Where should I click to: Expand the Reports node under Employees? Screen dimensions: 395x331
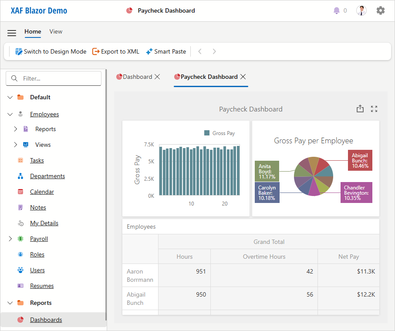[x=16, y=129]
